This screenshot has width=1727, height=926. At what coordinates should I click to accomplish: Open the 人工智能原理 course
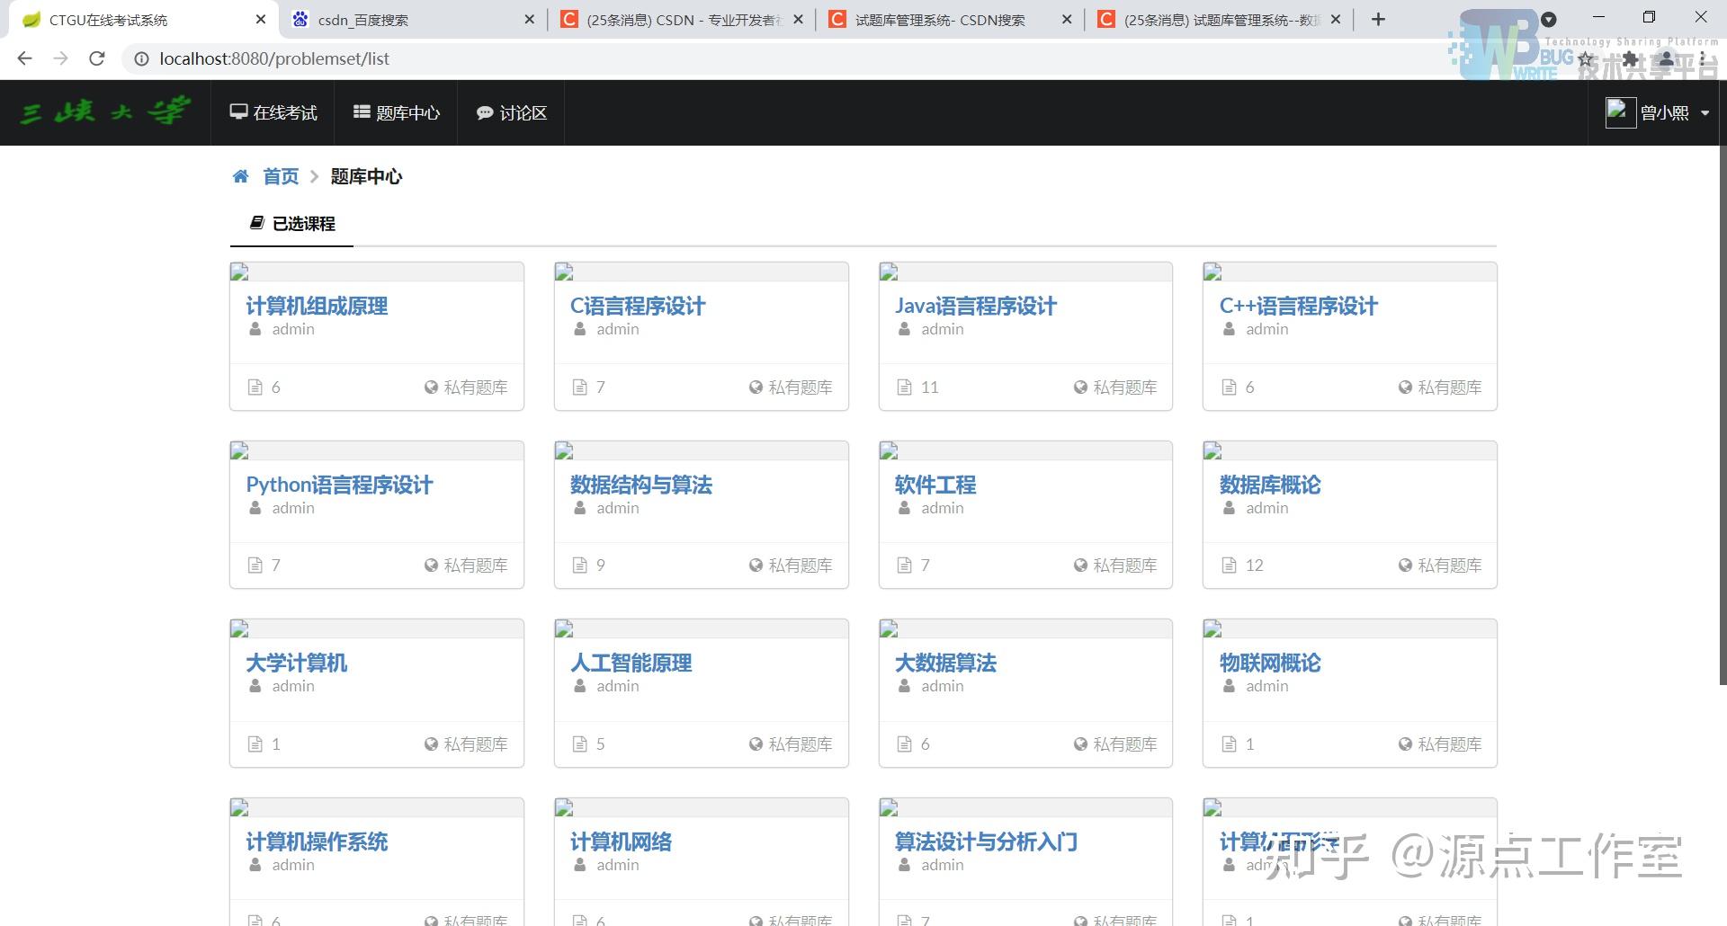(631, 663)
